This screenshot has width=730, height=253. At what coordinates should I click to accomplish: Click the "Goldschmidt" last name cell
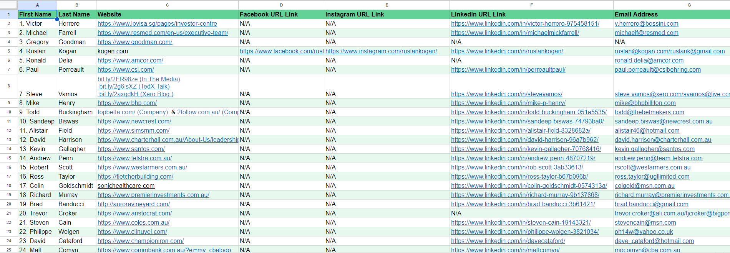[76, 186]
